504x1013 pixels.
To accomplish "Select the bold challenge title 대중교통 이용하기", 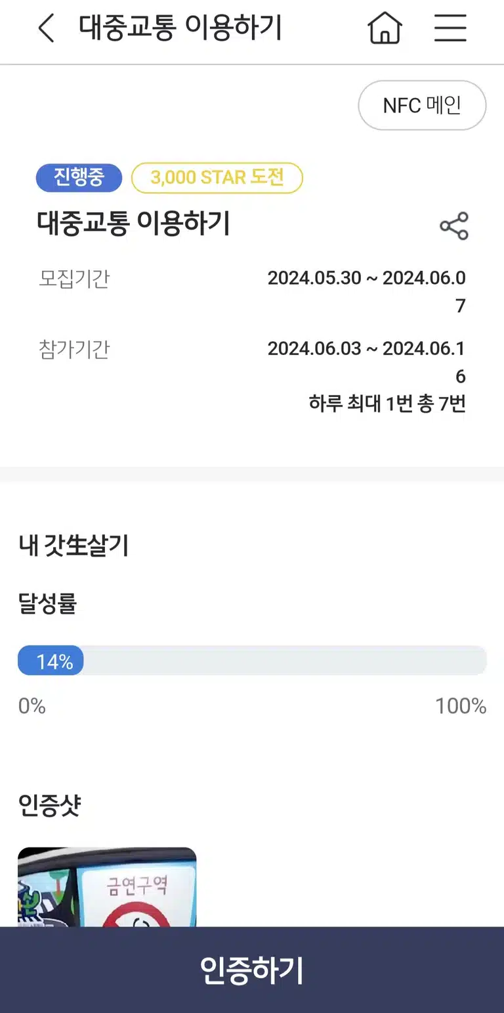I will click(134, 224).
